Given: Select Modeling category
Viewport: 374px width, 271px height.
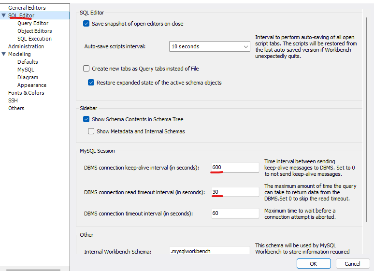Looking at the screenshot, I should click(19, 54).
